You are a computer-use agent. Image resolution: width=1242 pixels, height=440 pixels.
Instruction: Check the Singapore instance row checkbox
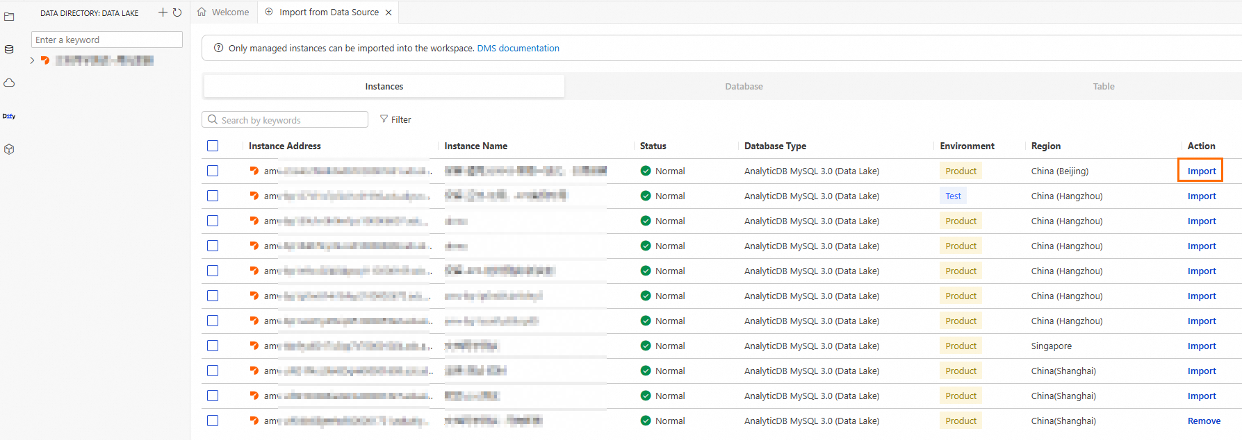point(213,346)
